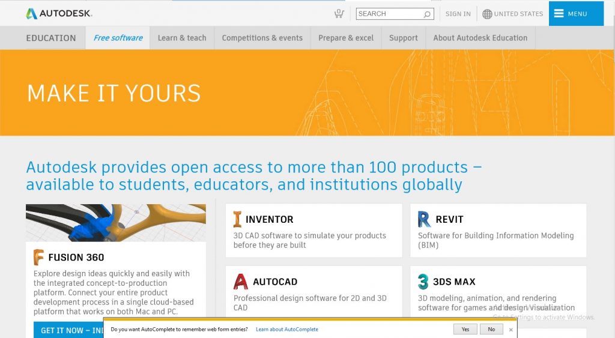Screen dimensions: 615x338
Task: Open the blue MENU hamburger button
Action: (575, 14)
